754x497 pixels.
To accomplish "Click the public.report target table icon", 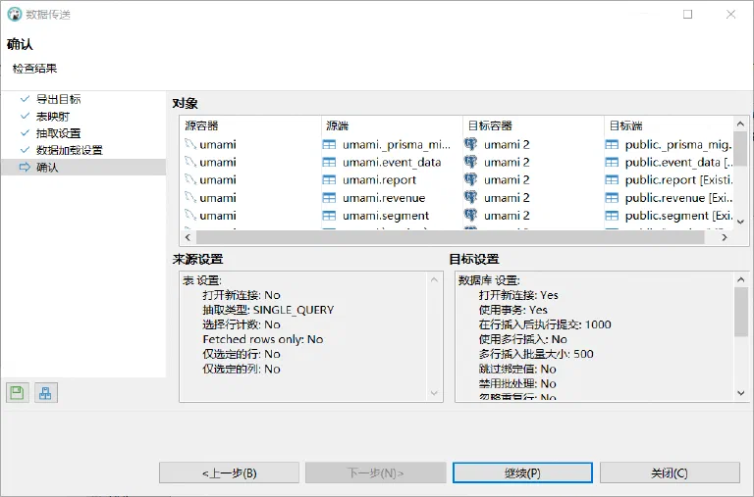I will [612, 180].
